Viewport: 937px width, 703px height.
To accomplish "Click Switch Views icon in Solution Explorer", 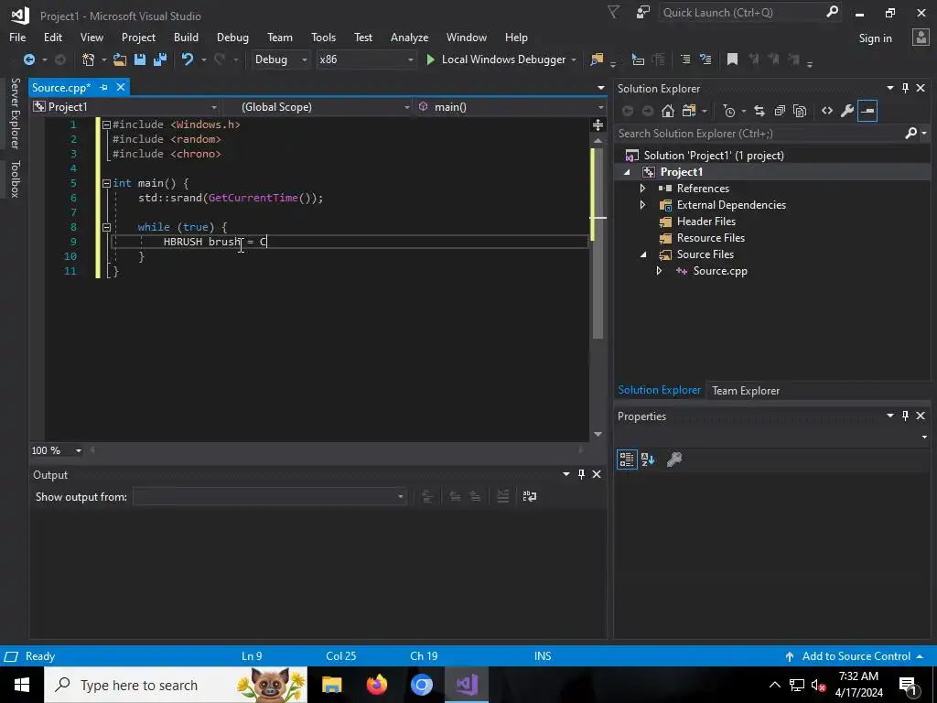I will coord(689,111).
